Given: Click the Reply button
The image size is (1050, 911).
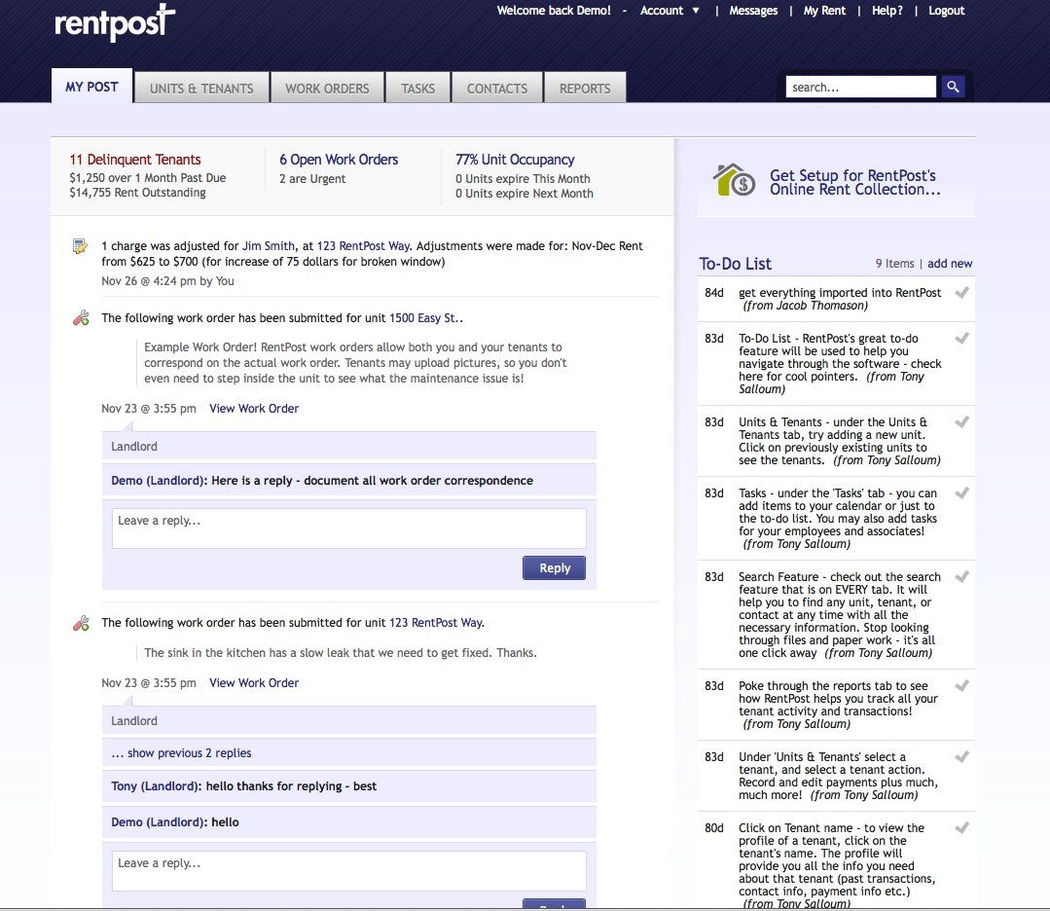Looking at the screenshot, I should click(554, 567).
